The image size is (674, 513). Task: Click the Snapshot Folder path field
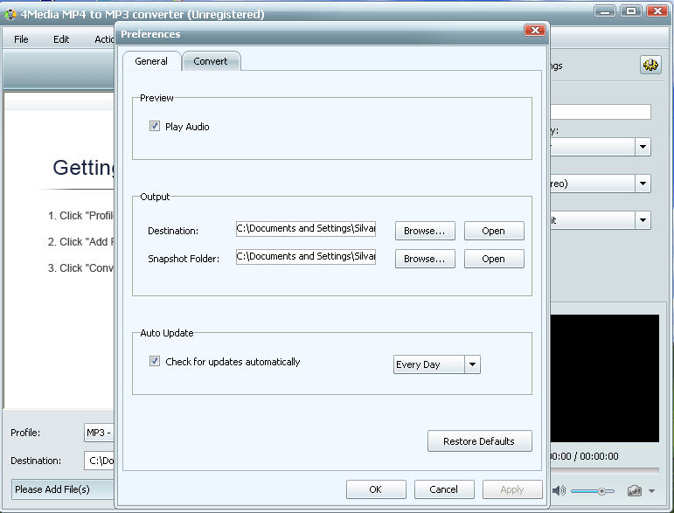click(306, 257)
